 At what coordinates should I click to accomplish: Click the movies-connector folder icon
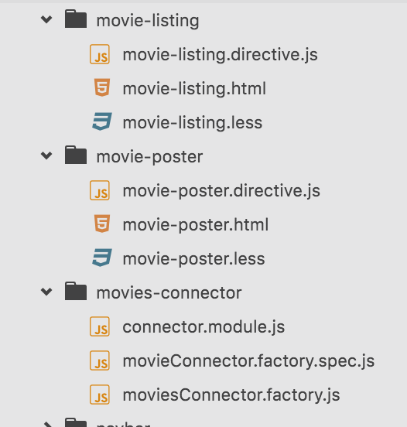[76, 291]
